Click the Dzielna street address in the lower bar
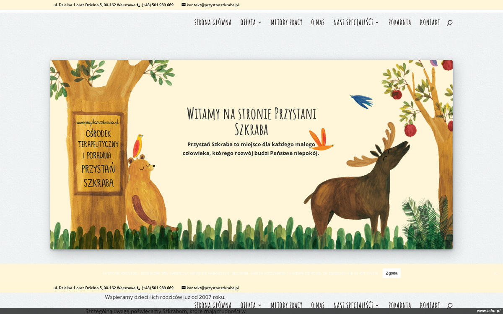Screen dimensions: 503x314 pos(94,288)
